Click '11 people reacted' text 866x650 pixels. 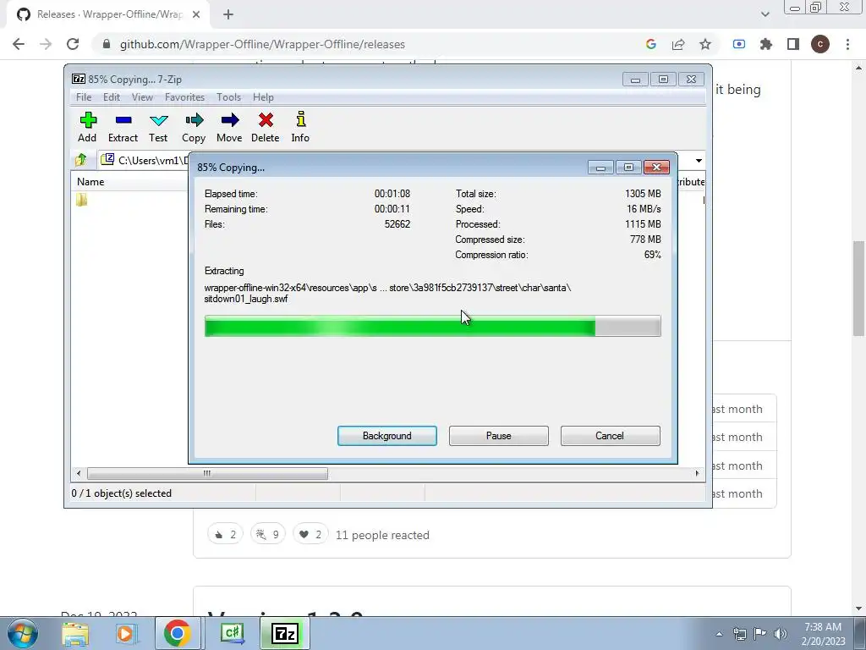point(382,535)
